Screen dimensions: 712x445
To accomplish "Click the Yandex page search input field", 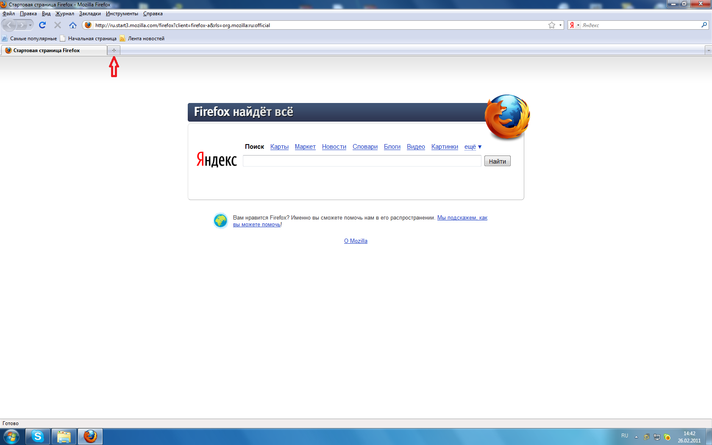I will click(x=362, y=161).
